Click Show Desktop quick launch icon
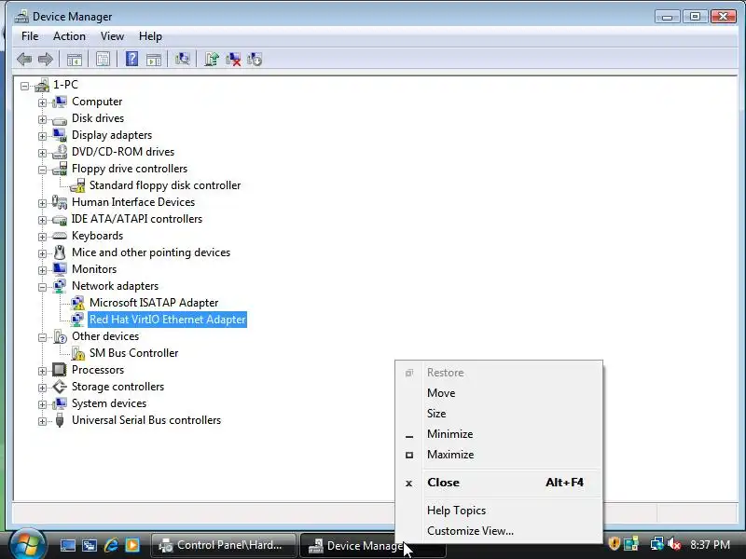746x559 pixels. (67, 545)
